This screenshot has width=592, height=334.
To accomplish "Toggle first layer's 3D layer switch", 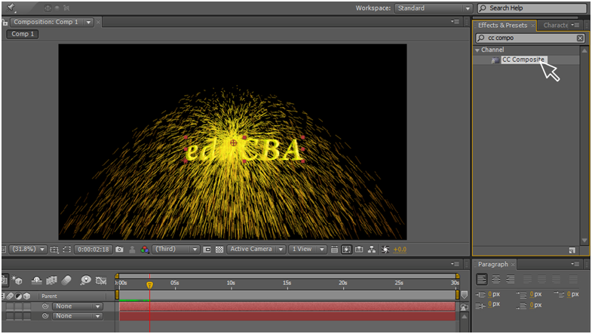I will [27, 306].
